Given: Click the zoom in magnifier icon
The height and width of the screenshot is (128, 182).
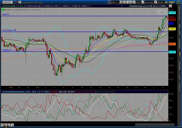Looking at the screenshot, I should point(6,125).
